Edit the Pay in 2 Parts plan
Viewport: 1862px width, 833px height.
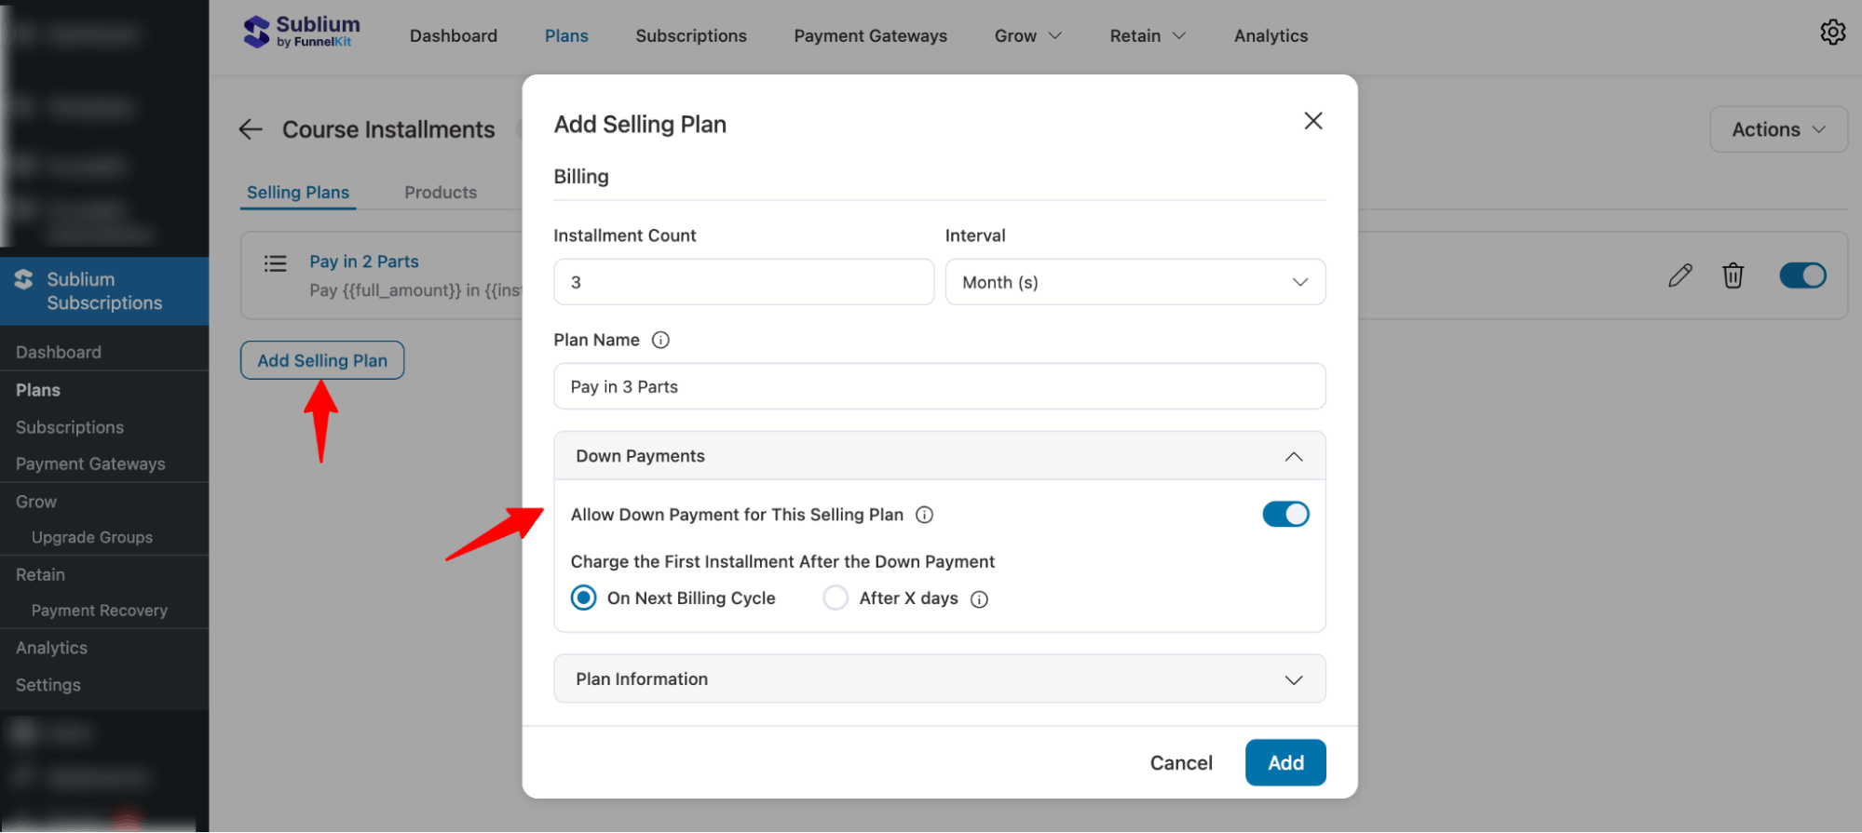click(x=1679, y=275)
